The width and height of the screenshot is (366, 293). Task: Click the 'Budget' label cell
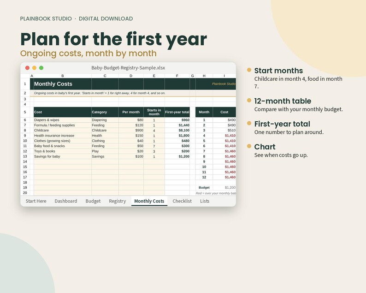click(204, 188)
